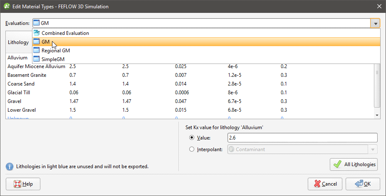The image size is (386, 196).
Task: Choose Combined Evaluation from the dropdown list
Action: pos(65,33)
